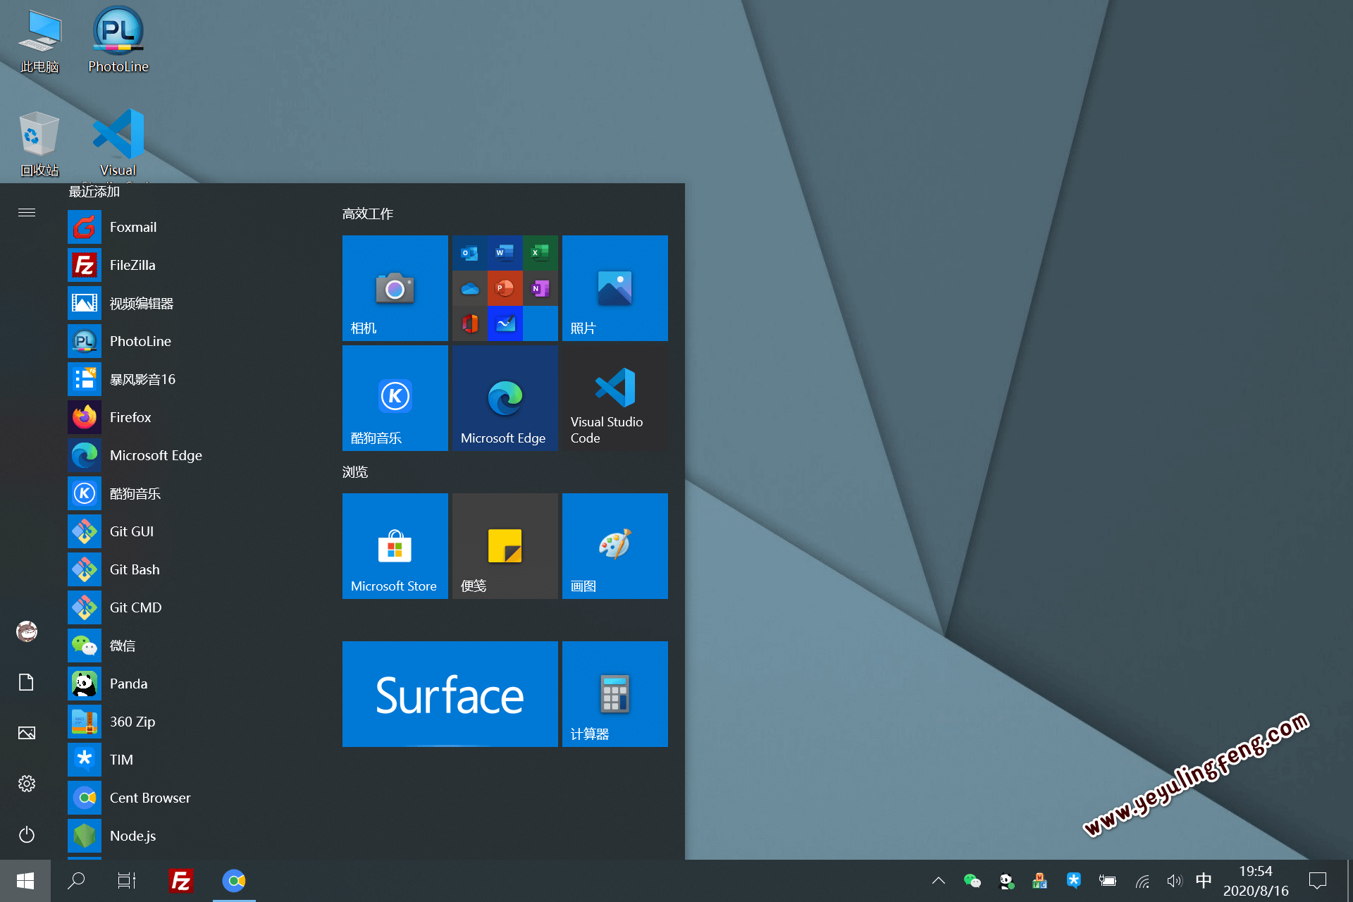Image resolution: width=1353 pixels, height=902 pixels.
Task: Select Cent Browser in app list
Action: pyautogui.click(x=149, y=798)
